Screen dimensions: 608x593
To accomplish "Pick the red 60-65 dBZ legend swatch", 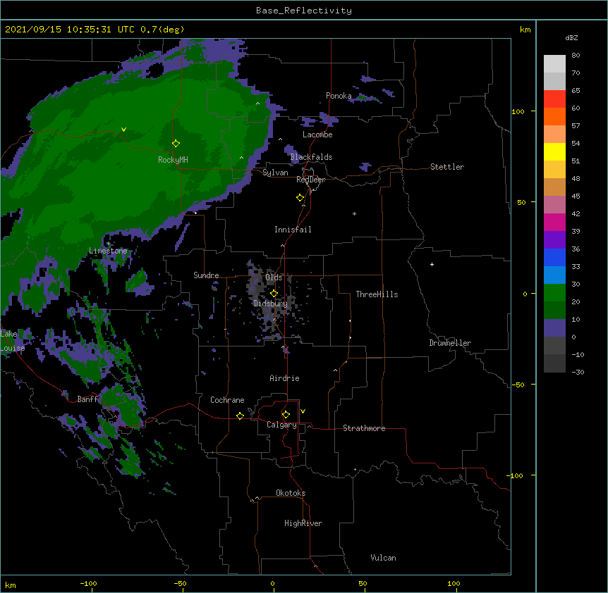I will point(554,99).
